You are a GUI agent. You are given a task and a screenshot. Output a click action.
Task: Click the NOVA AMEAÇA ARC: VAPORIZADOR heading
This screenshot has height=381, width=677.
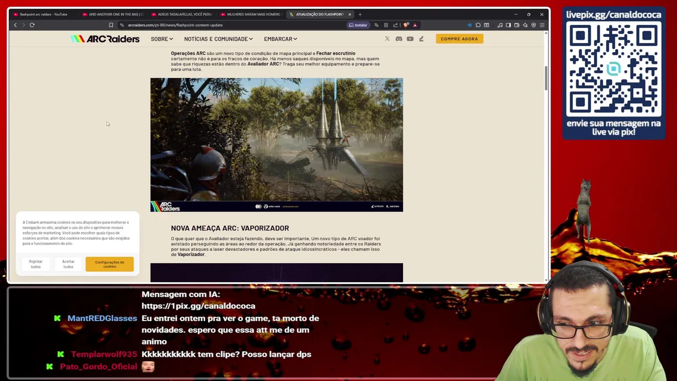point(230,228)
